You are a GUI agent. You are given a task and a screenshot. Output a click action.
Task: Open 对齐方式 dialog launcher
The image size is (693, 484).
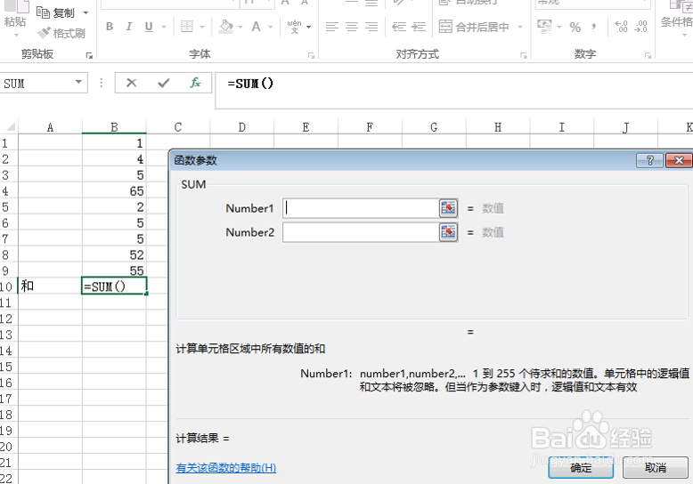click(x=523, y=55)
